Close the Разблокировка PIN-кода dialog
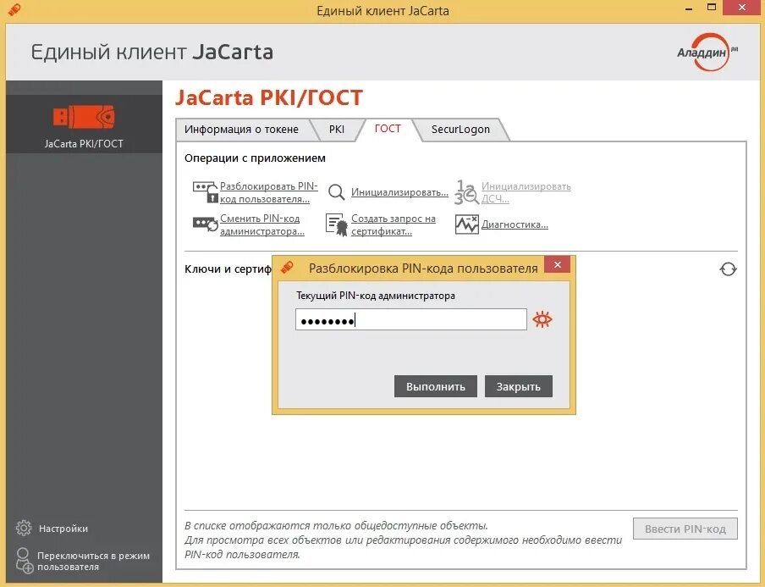Image resolution: width=765 pixels, height=587 pixels. click(x=557, y=264)
